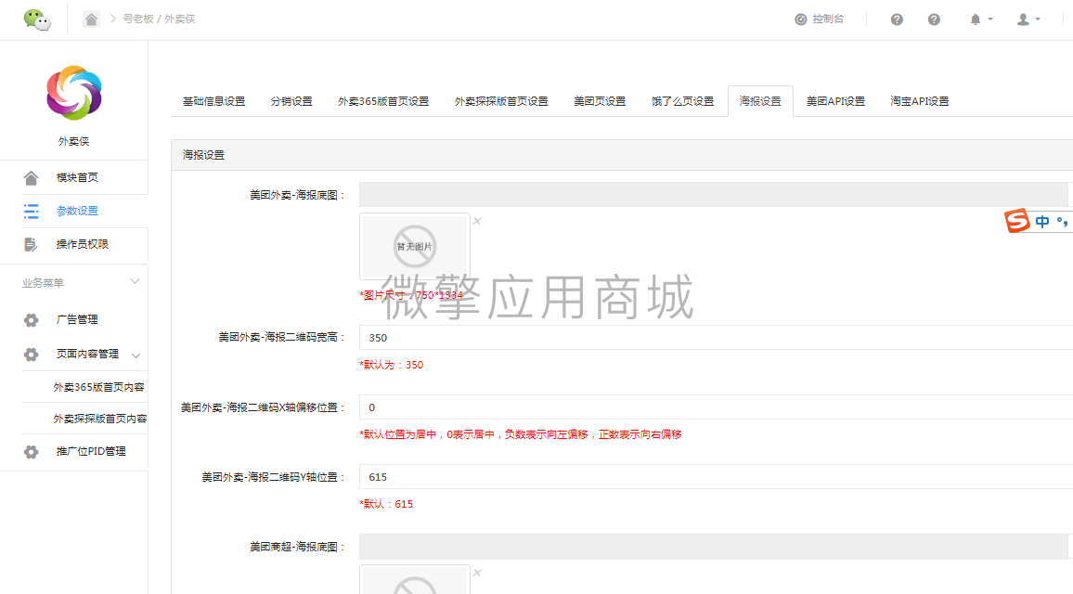This screenshot has height=594, width=1073.
Task: Toggle Sogou 中 Chinese input mode
Action: coord(1042,221)
